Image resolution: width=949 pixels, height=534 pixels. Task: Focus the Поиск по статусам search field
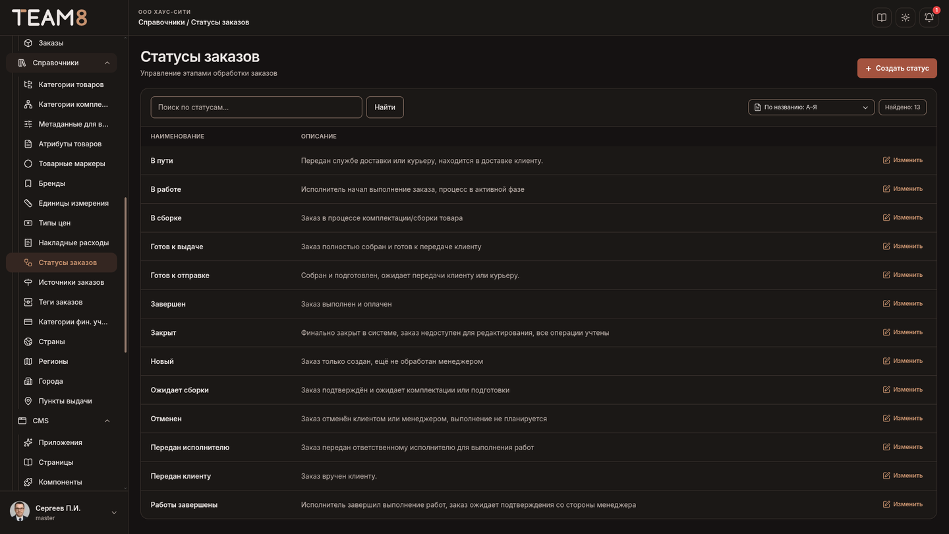point(256,107)
